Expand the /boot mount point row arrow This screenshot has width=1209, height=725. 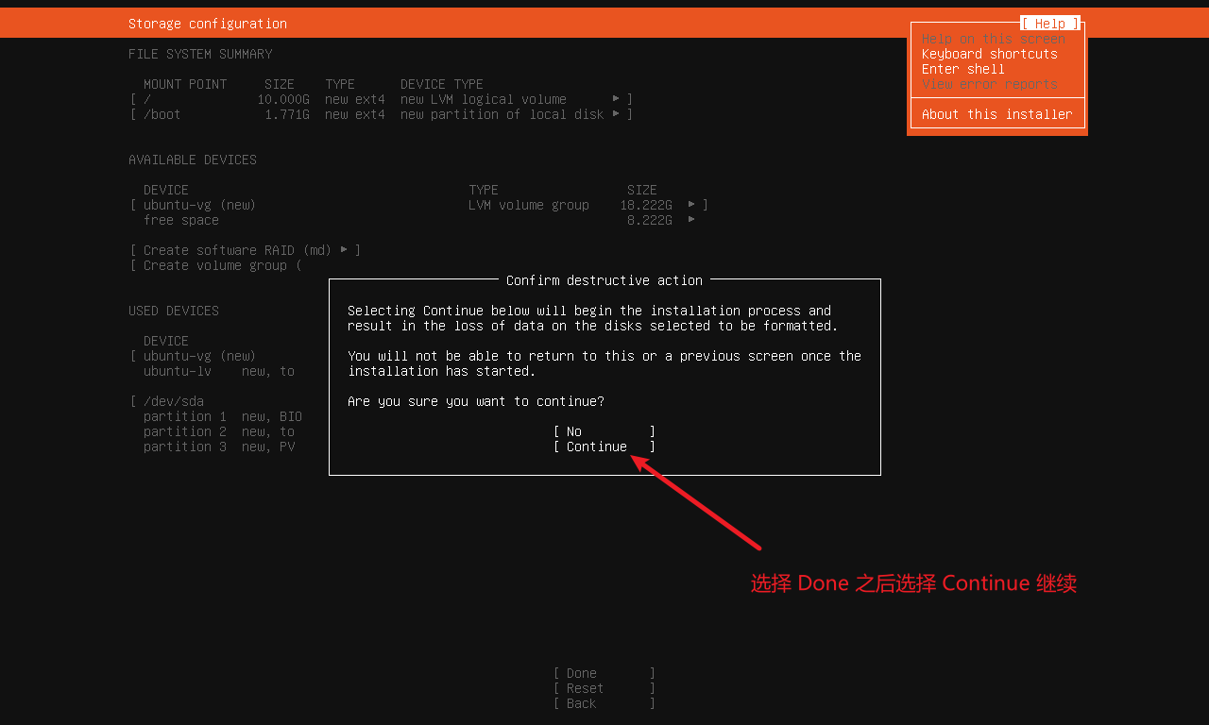click(x=616, y=114)
